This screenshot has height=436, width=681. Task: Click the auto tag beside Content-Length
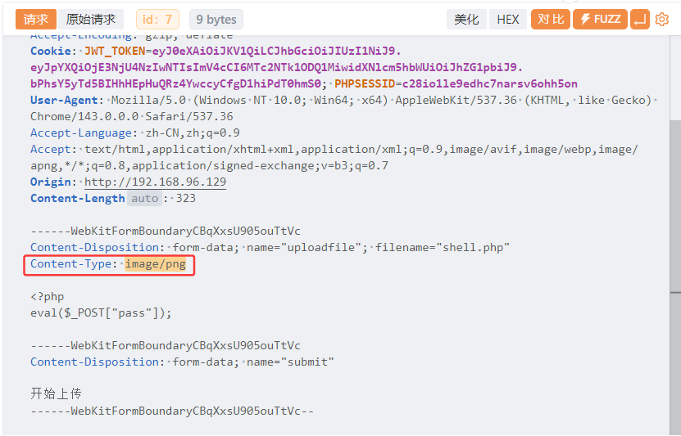coord(144,198)
